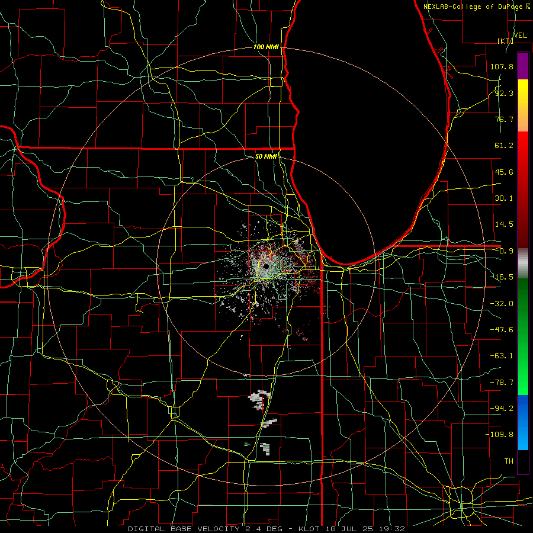Screen dimensions: 533x533
Task: Select the -16.5 velocity scale value
Action: 502,277
